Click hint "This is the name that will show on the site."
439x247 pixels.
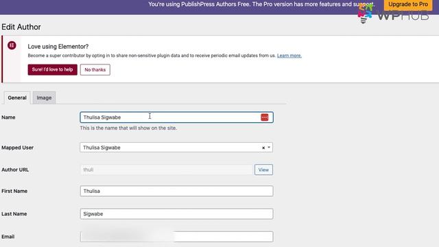[128, 128]
